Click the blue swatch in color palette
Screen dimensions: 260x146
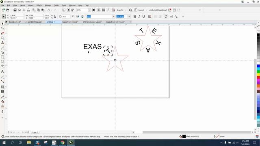point(258,66)
